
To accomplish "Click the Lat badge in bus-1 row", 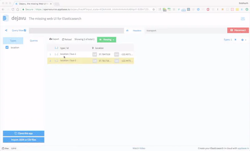I will (x=94, y=54).
